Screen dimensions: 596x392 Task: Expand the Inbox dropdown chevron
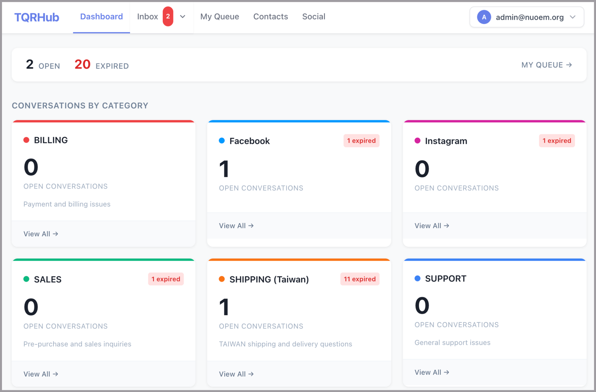[183, 17]
